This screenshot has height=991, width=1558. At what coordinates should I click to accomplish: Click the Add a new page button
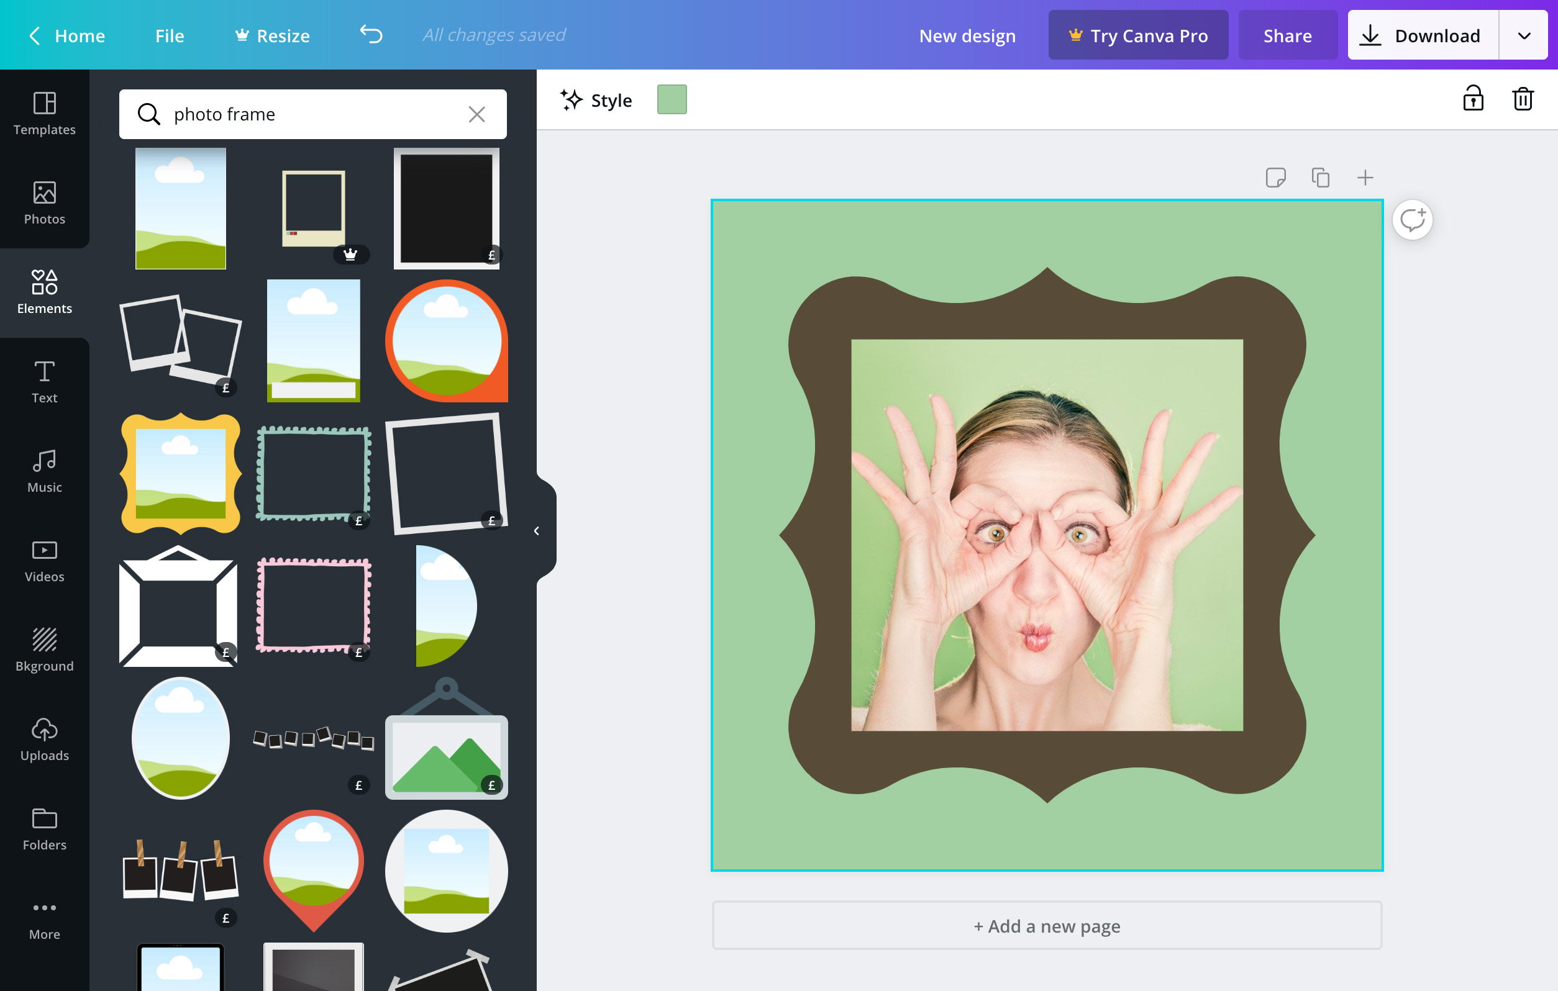tap(1046, 926)
